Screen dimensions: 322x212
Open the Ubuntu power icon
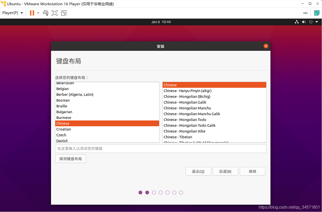(x=311, y=22)
